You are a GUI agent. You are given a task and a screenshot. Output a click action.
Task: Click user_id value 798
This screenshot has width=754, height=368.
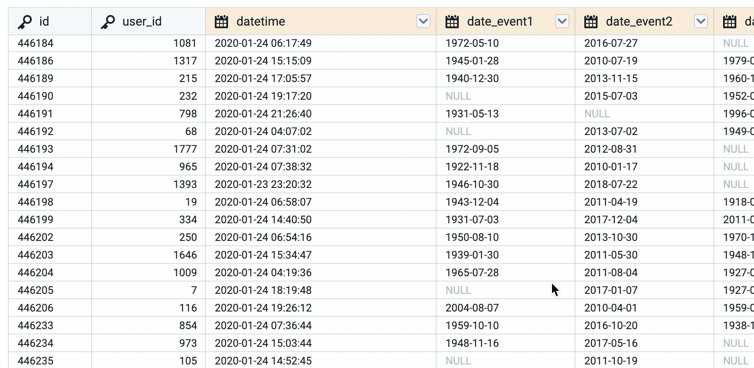pos(188,114)
